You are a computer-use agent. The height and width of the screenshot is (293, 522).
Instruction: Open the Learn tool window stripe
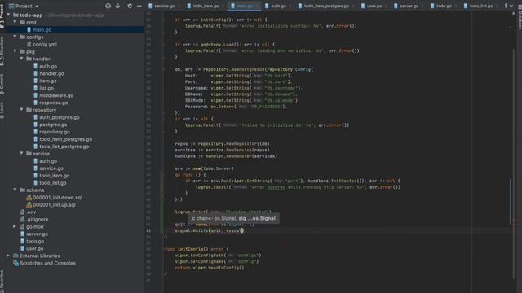[x=2, y=110]
